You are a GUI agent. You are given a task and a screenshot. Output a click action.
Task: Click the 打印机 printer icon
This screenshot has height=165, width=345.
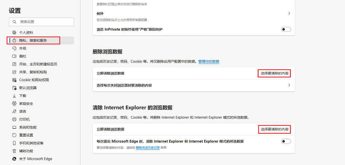14,119
